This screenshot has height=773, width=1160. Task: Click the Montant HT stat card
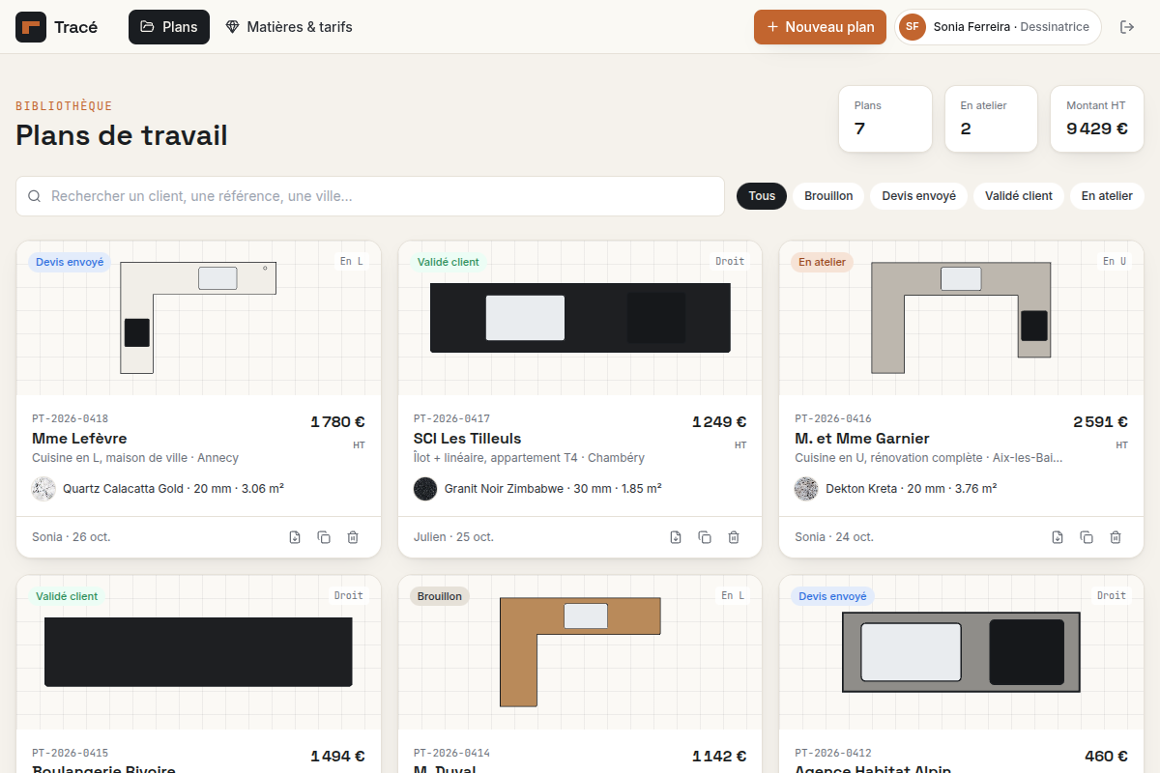pyautogui.click(x=1097, y=119)
